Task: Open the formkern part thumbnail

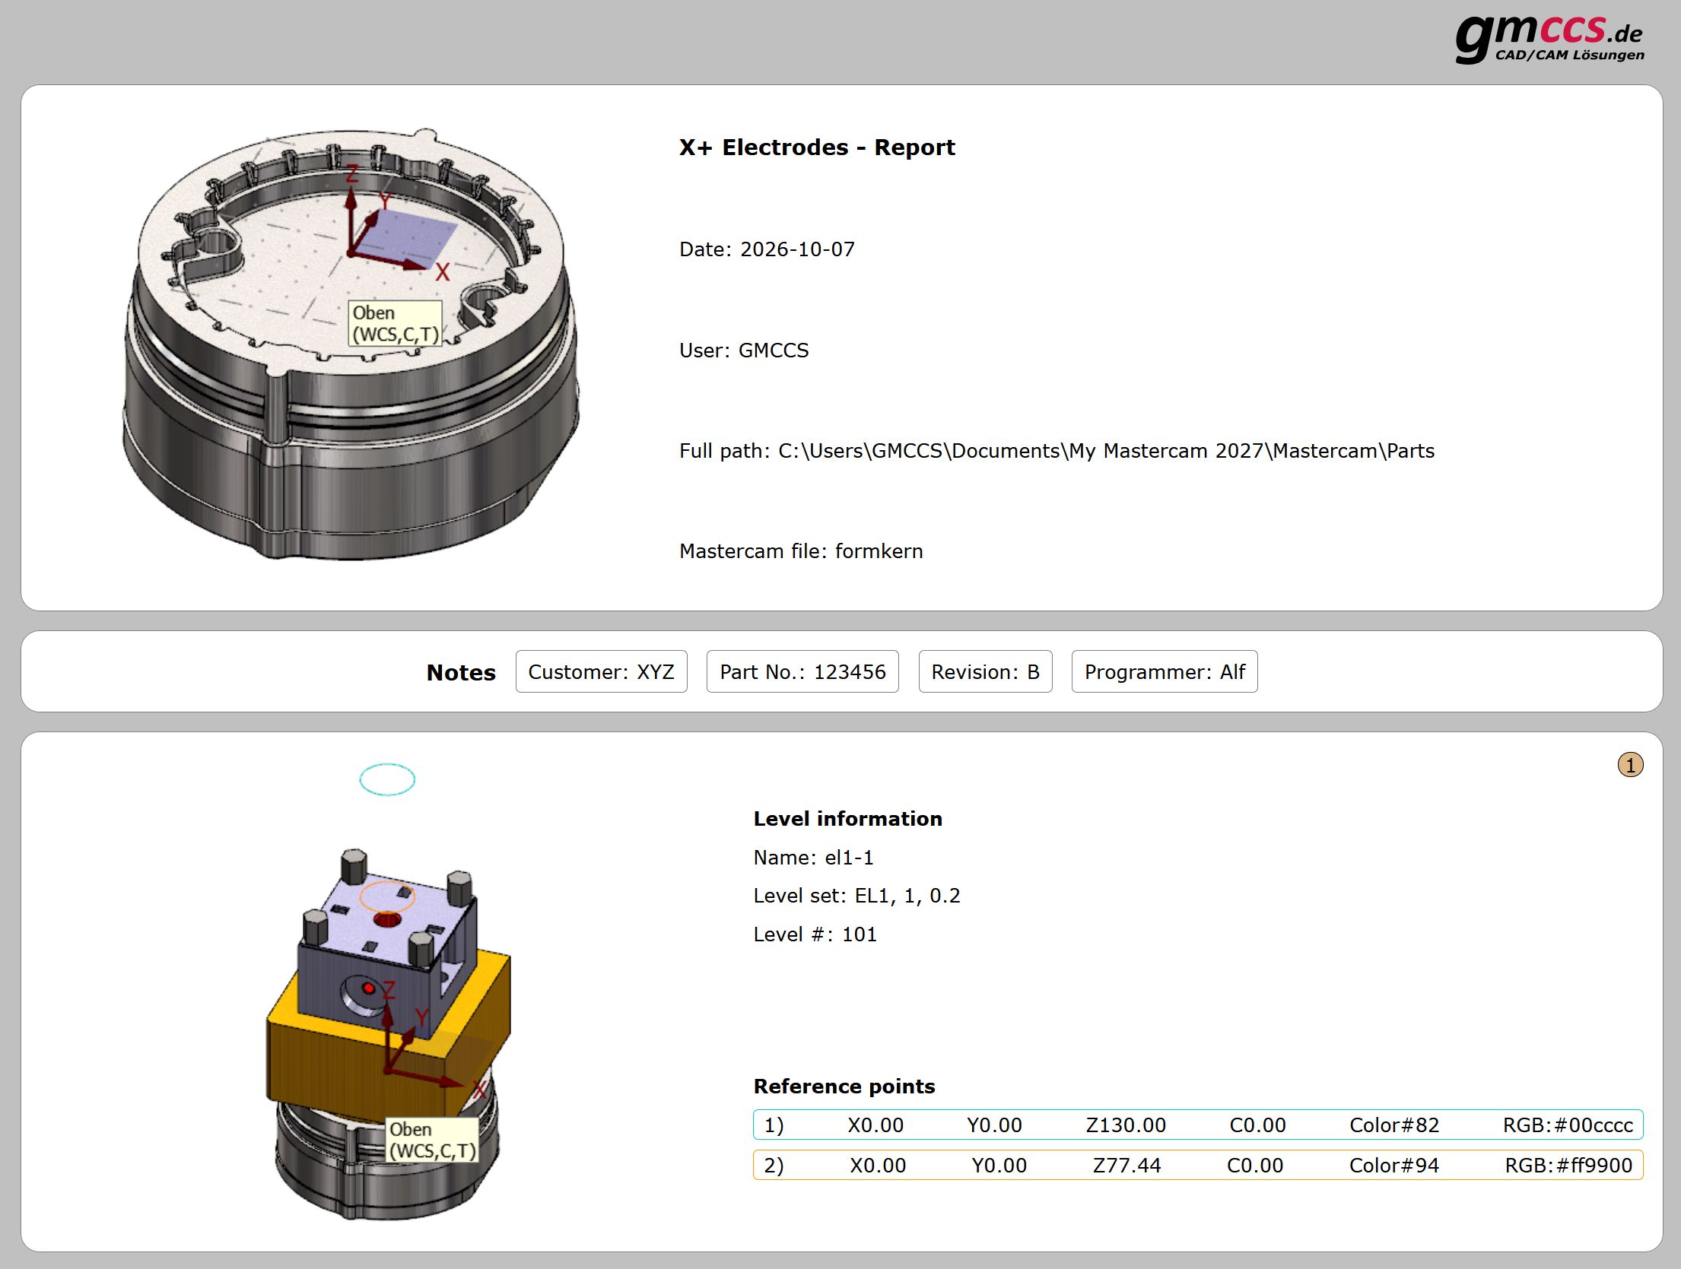Action: pos(351,344)
